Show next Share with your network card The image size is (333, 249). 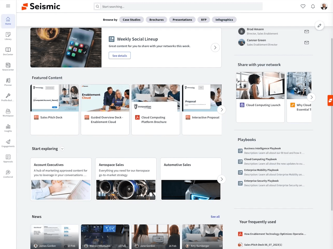tap(311, 97)
